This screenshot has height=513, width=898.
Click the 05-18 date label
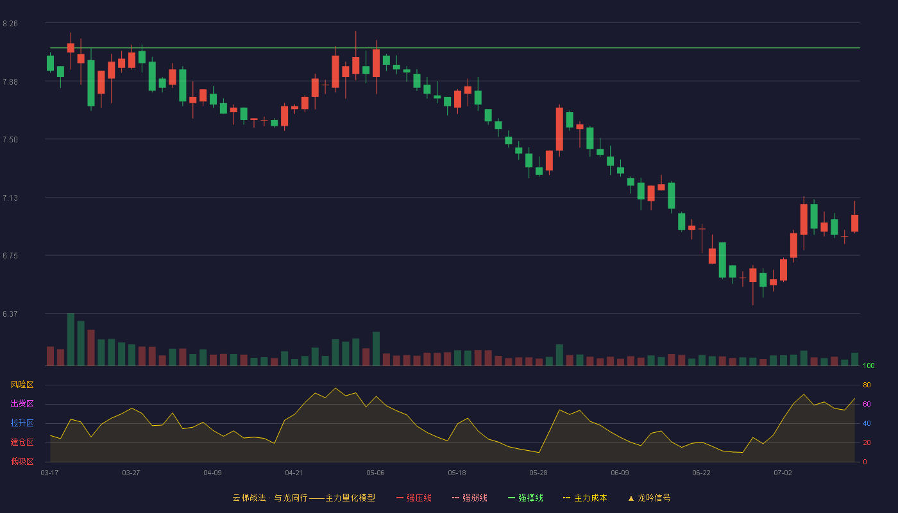pos(457,473)
